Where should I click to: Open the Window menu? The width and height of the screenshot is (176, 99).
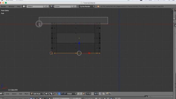point(12,7)
